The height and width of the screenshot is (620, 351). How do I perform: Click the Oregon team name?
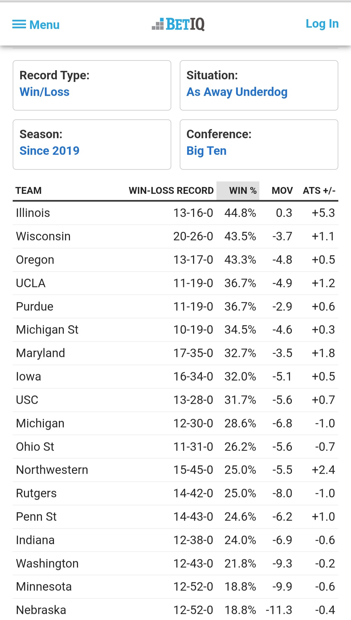(35, 260)
